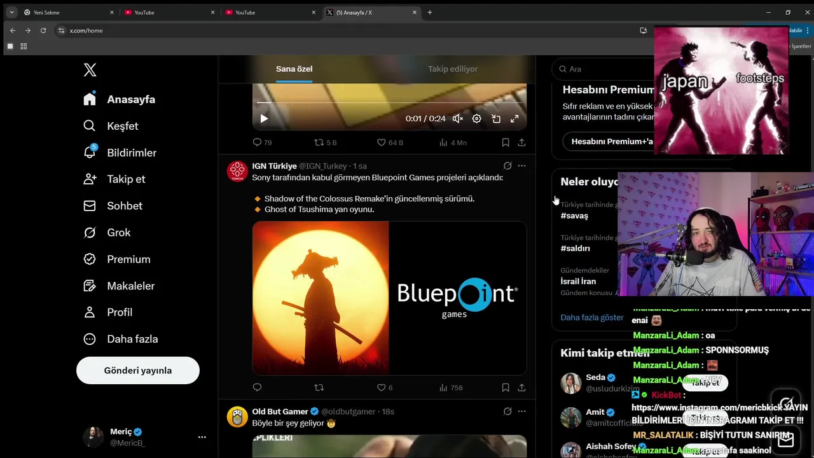Seek on the video progress bar
The height and width of the screenshot is (458, 814).
point(389,102)
